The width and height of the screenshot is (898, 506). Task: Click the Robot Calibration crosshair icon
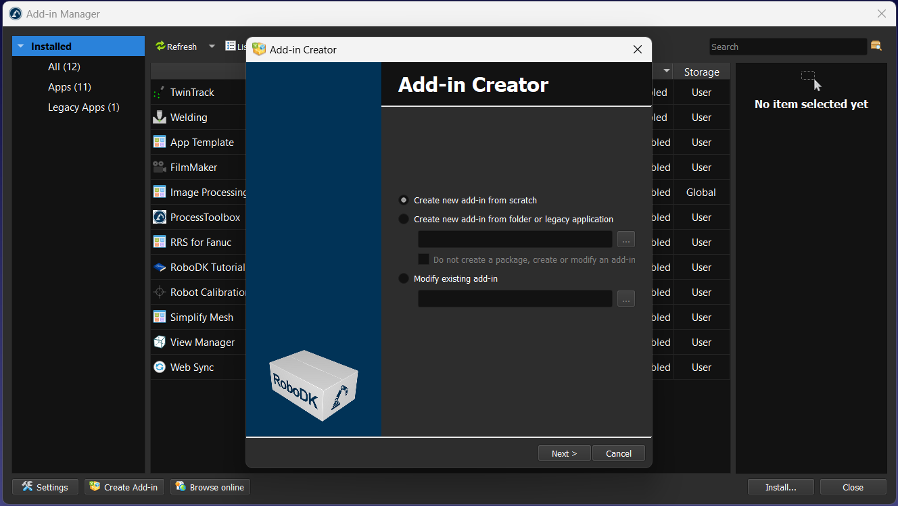coord(160,293)
